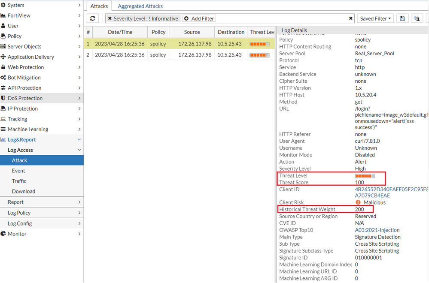Click the Machine Learning bars icon
429x283 pixels.
(x=3, y=129)
